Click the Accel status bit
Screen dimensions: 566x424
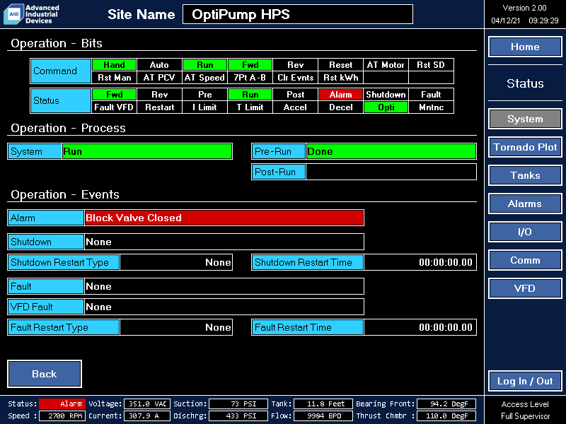point(295,107)
